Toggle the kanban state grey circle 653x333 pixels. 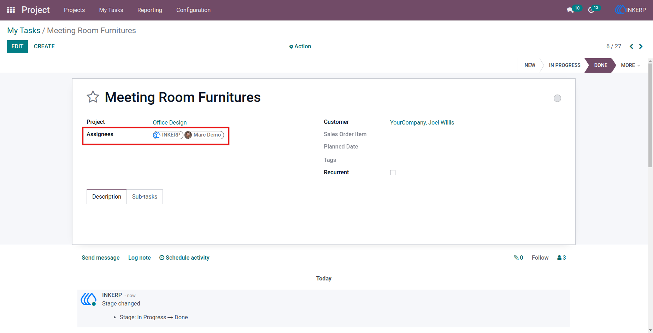(557, 98)
